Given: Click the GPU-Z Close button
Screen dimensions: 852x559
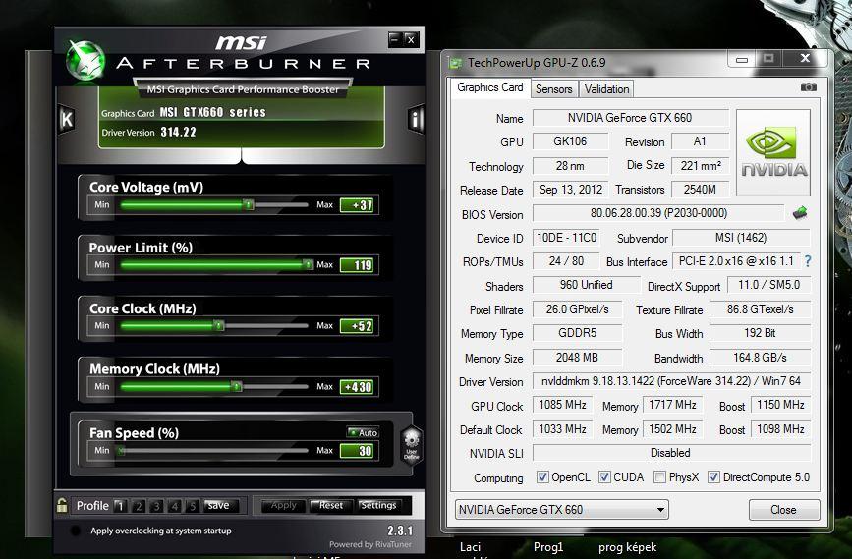Looking at the screenshot, I should (783, 510).
